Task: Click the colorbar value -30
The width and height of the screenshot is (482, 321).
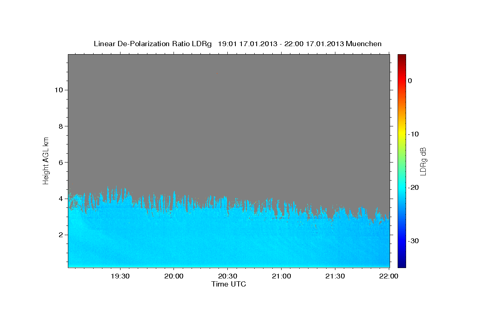Action: [x=413, y=241]
